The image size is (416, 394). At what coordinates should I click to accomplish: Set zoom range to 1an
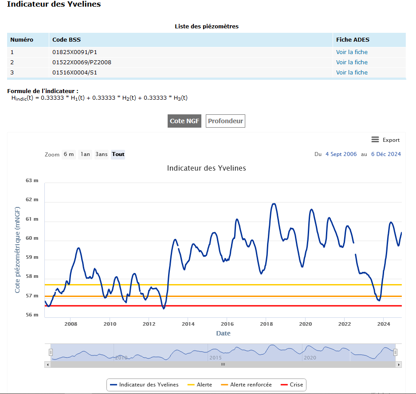85,154
